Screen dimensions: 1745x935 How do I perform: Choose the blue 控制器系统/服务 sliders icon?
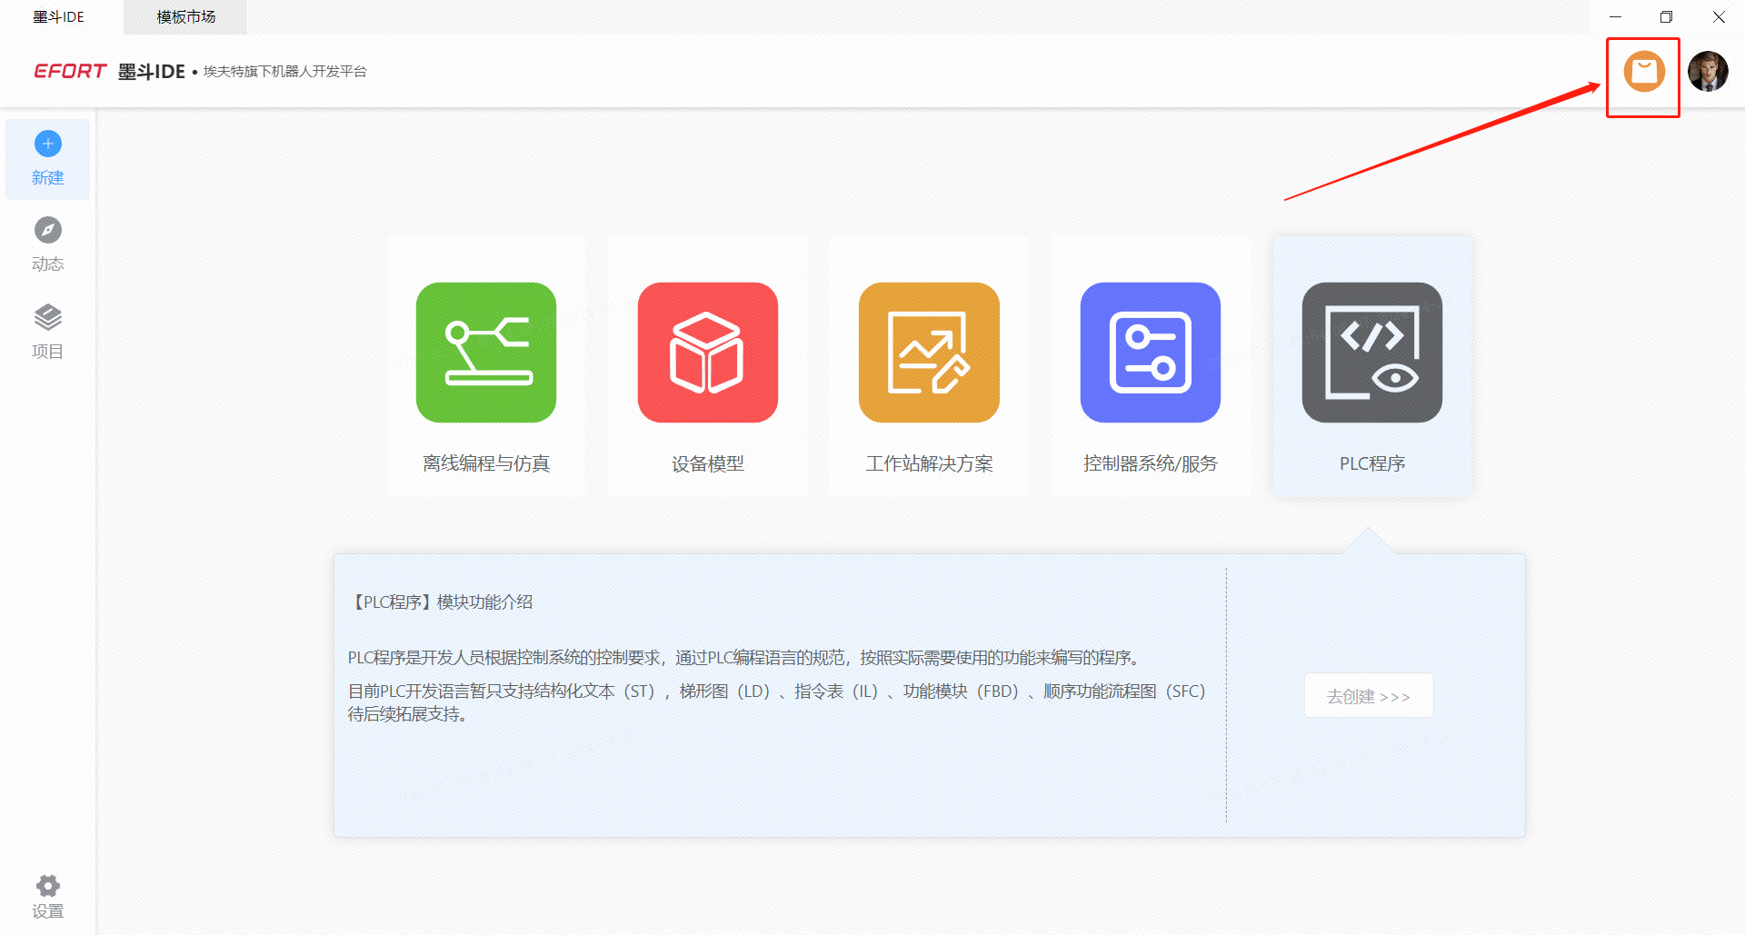(1150, 353)
